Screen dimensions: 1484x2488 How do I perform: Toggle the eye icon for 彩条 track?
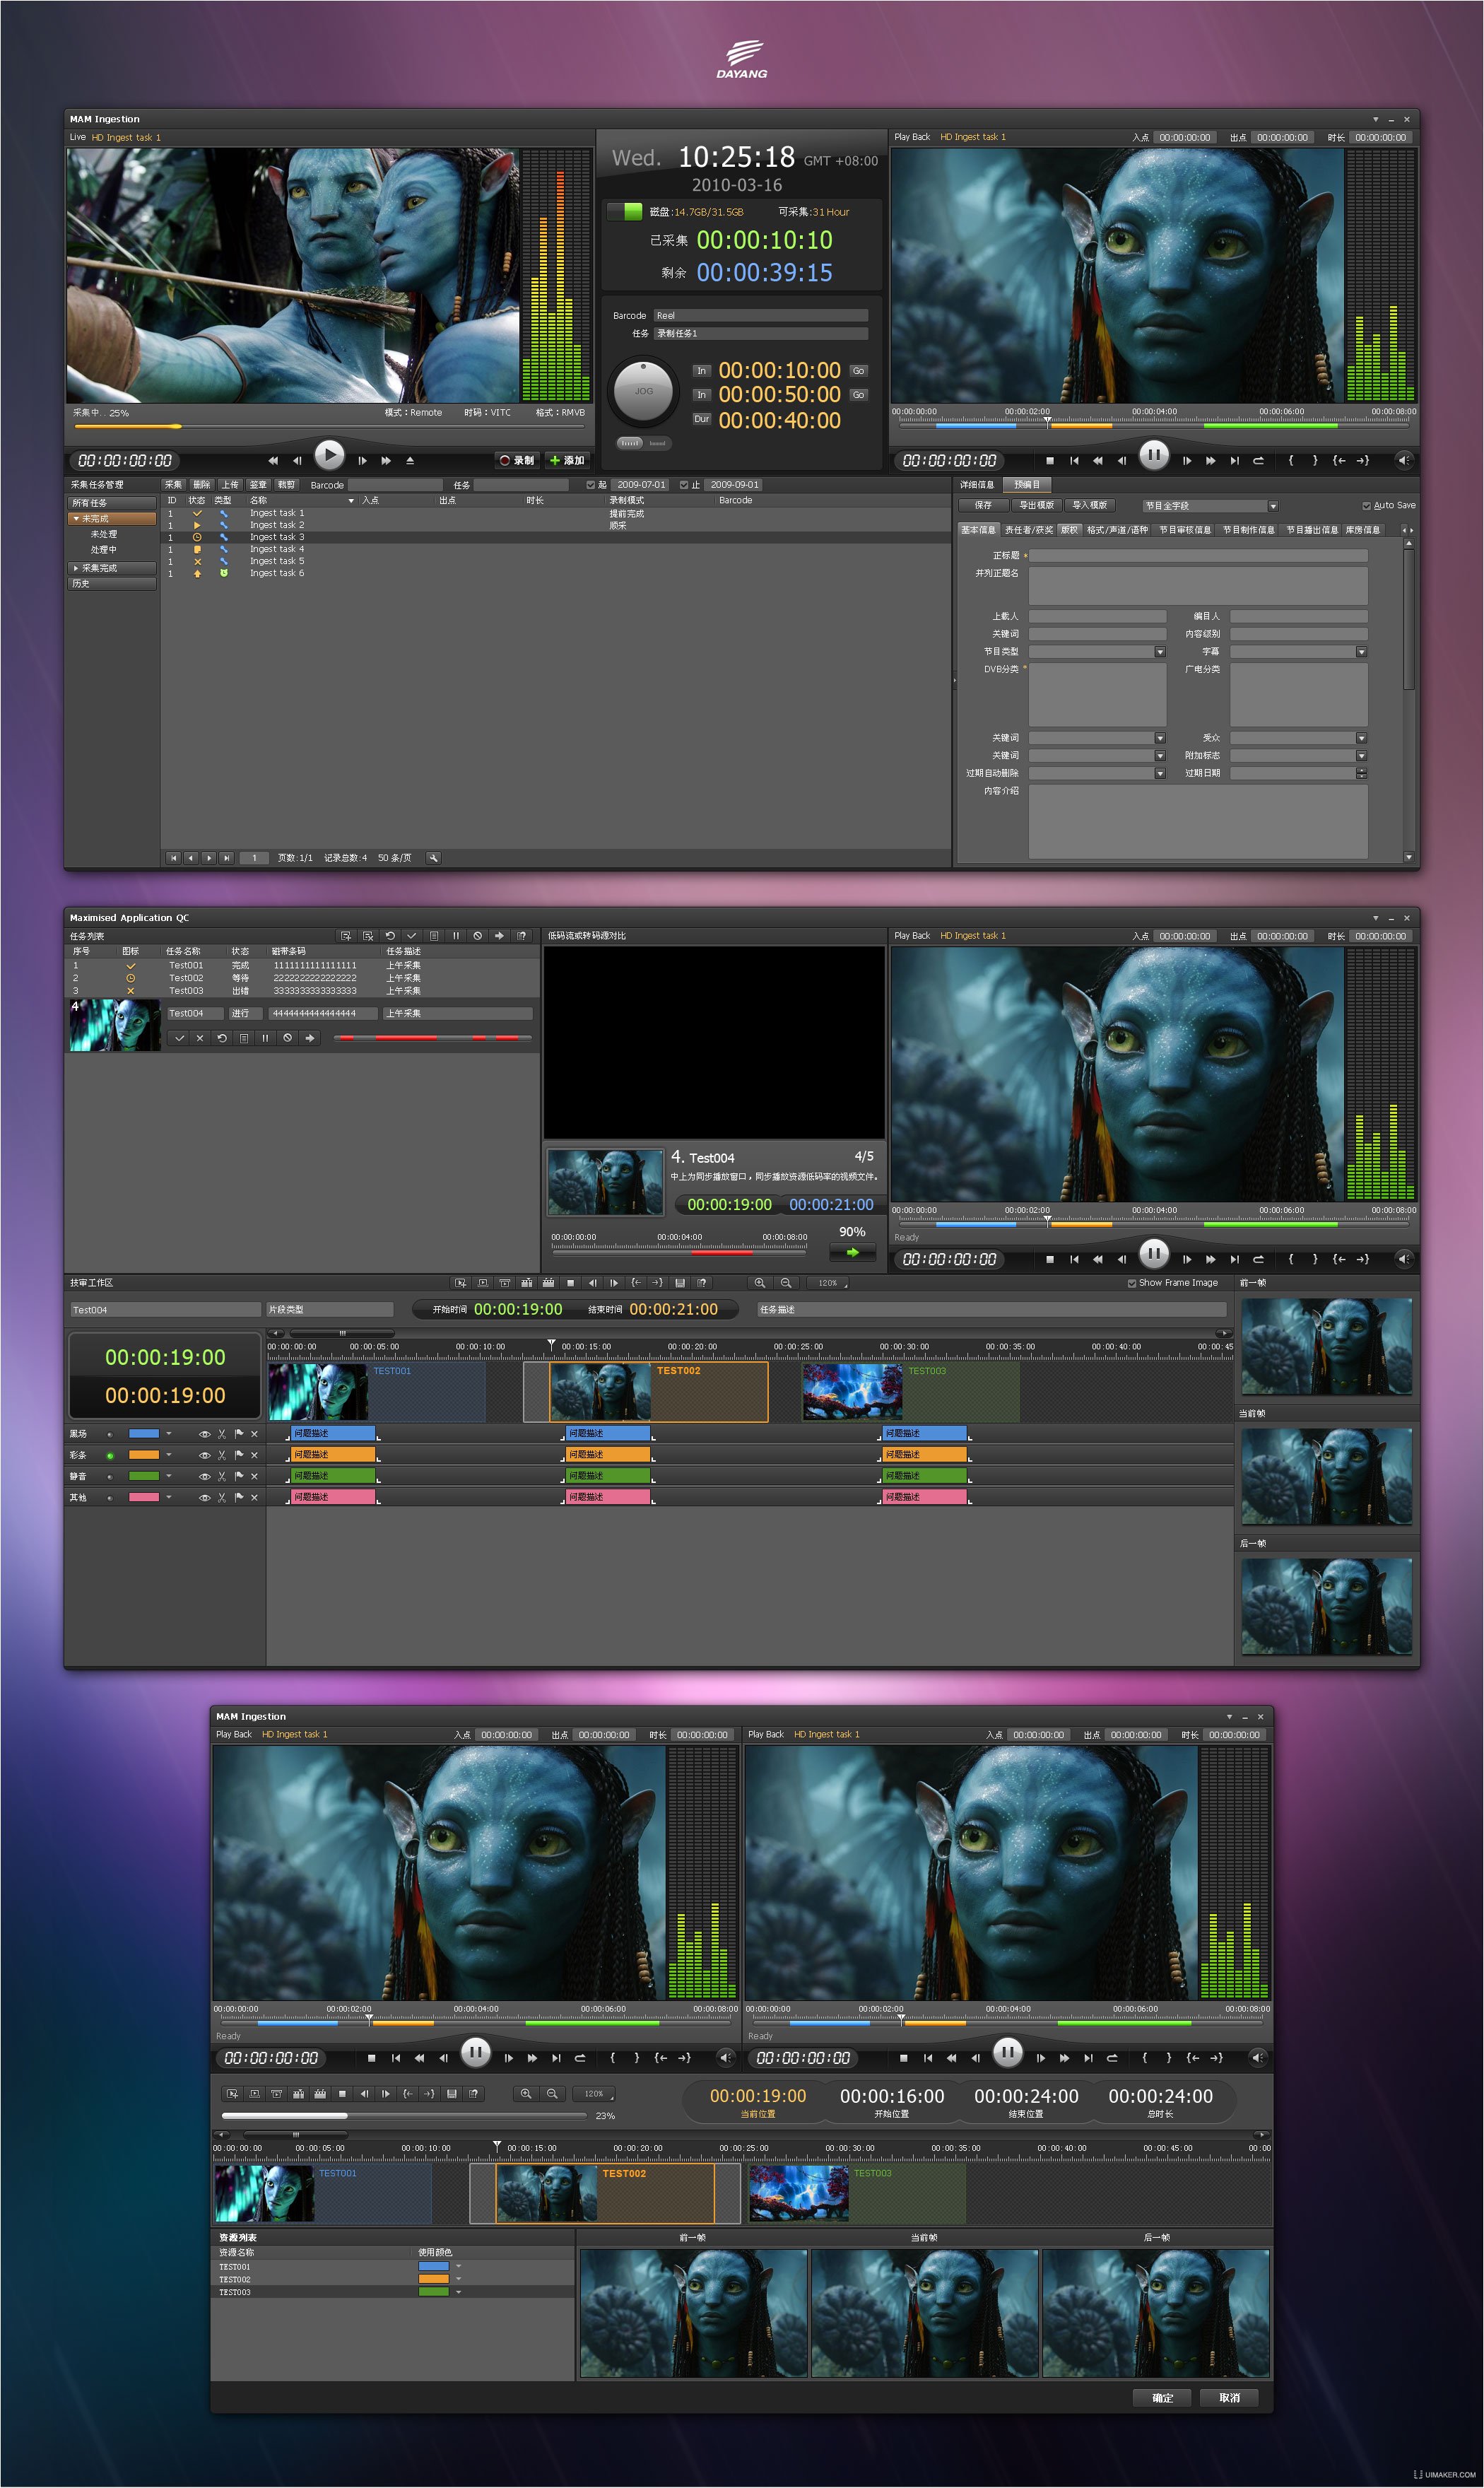click(204, 1455)
